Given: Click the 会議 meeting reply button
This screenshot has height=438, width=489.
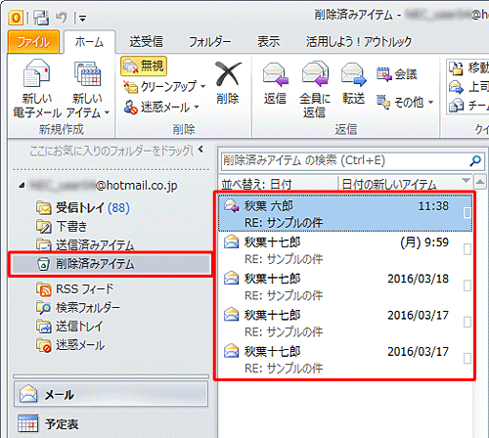Looking at the screenshot, I should pos(397,74).
